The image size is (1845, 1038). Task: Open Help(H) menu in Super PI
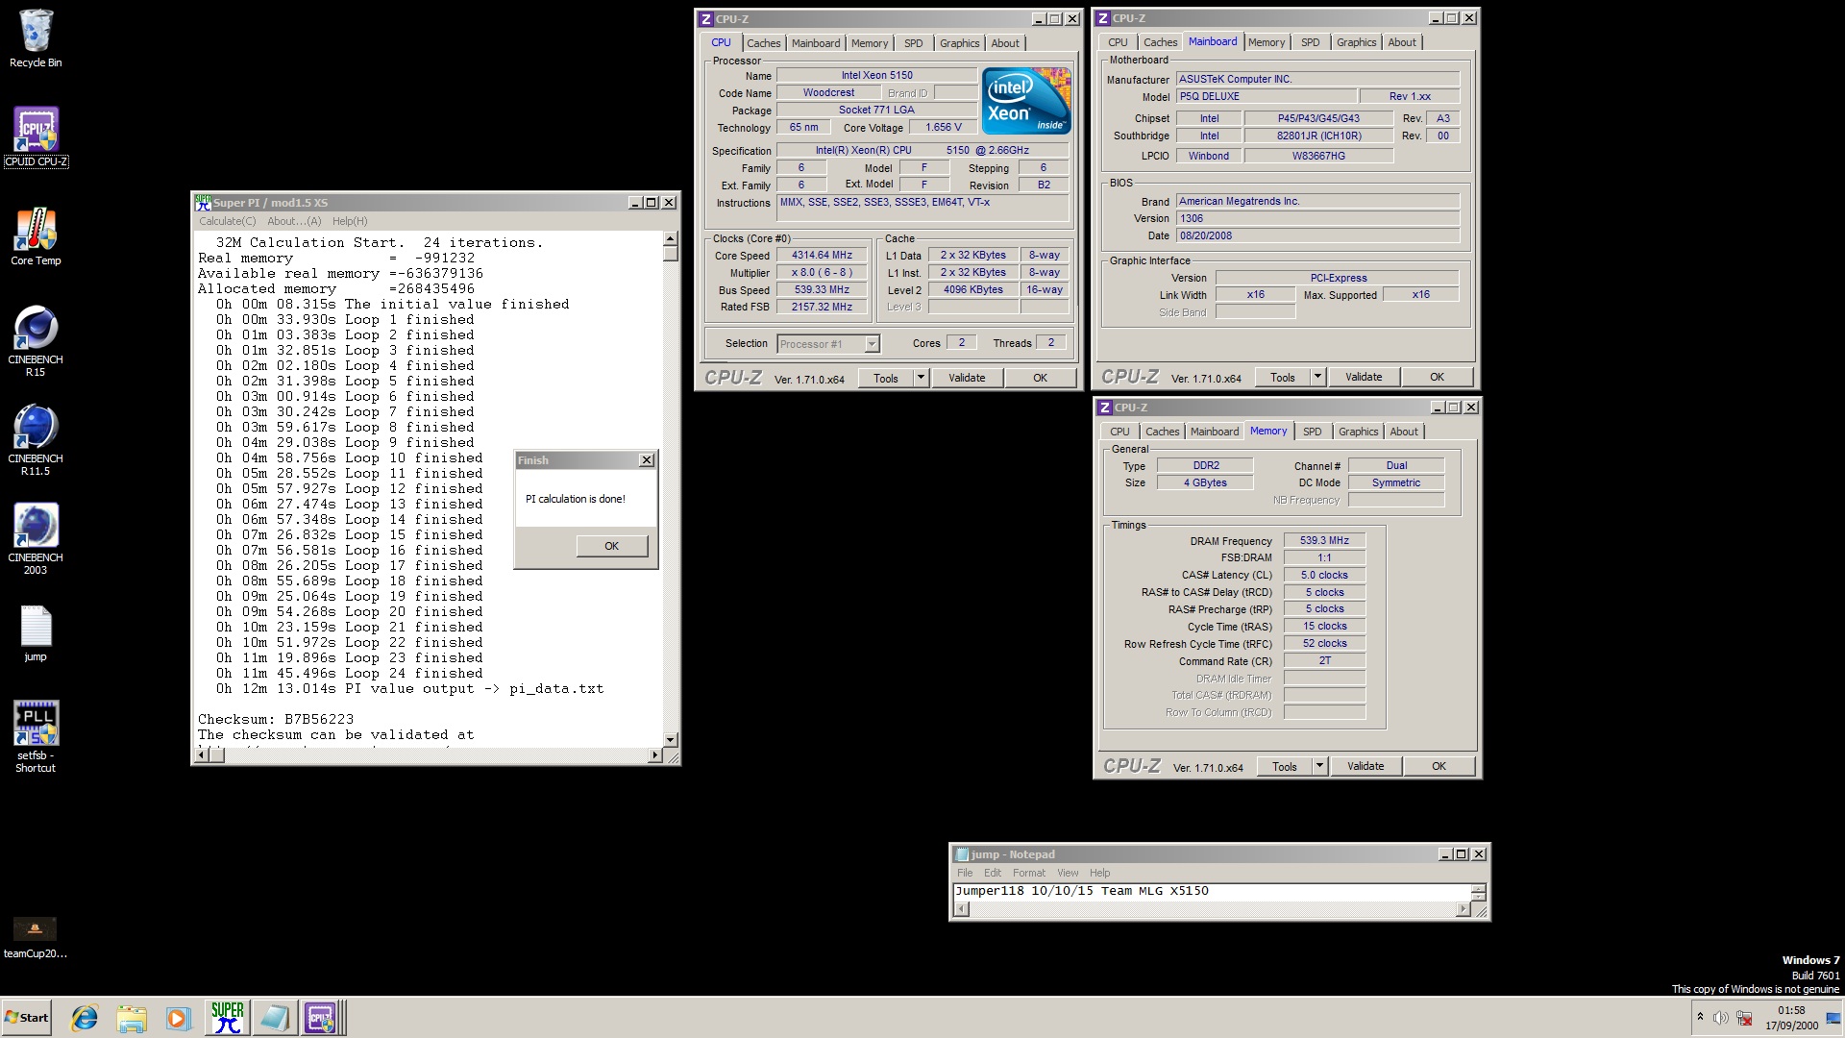(350, 221)
